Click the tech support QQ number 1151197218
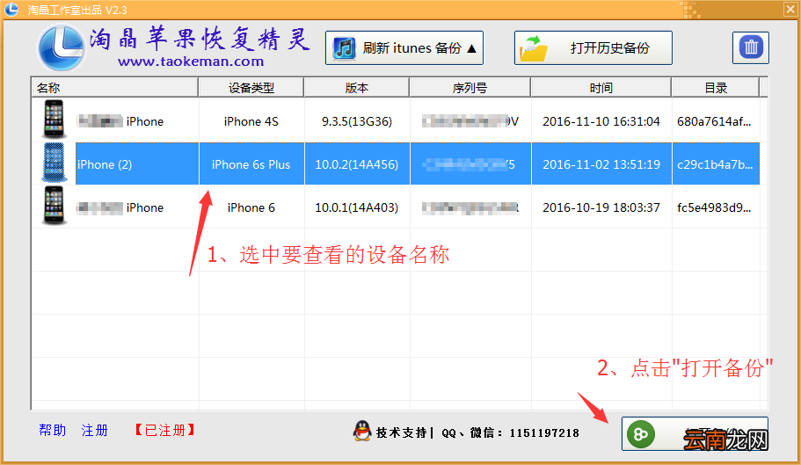This screenshot has height=465, width=801. tap(544, 432)
